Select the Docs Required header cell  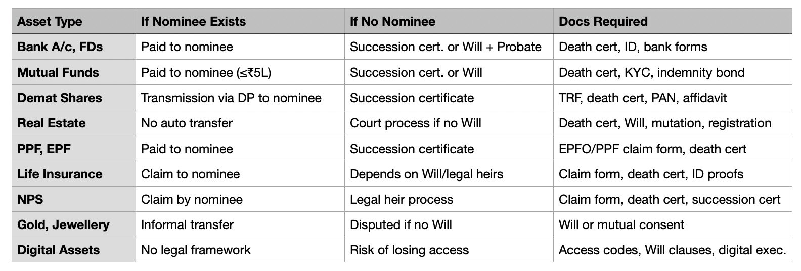pyautogui.click(x=603, y=22)
